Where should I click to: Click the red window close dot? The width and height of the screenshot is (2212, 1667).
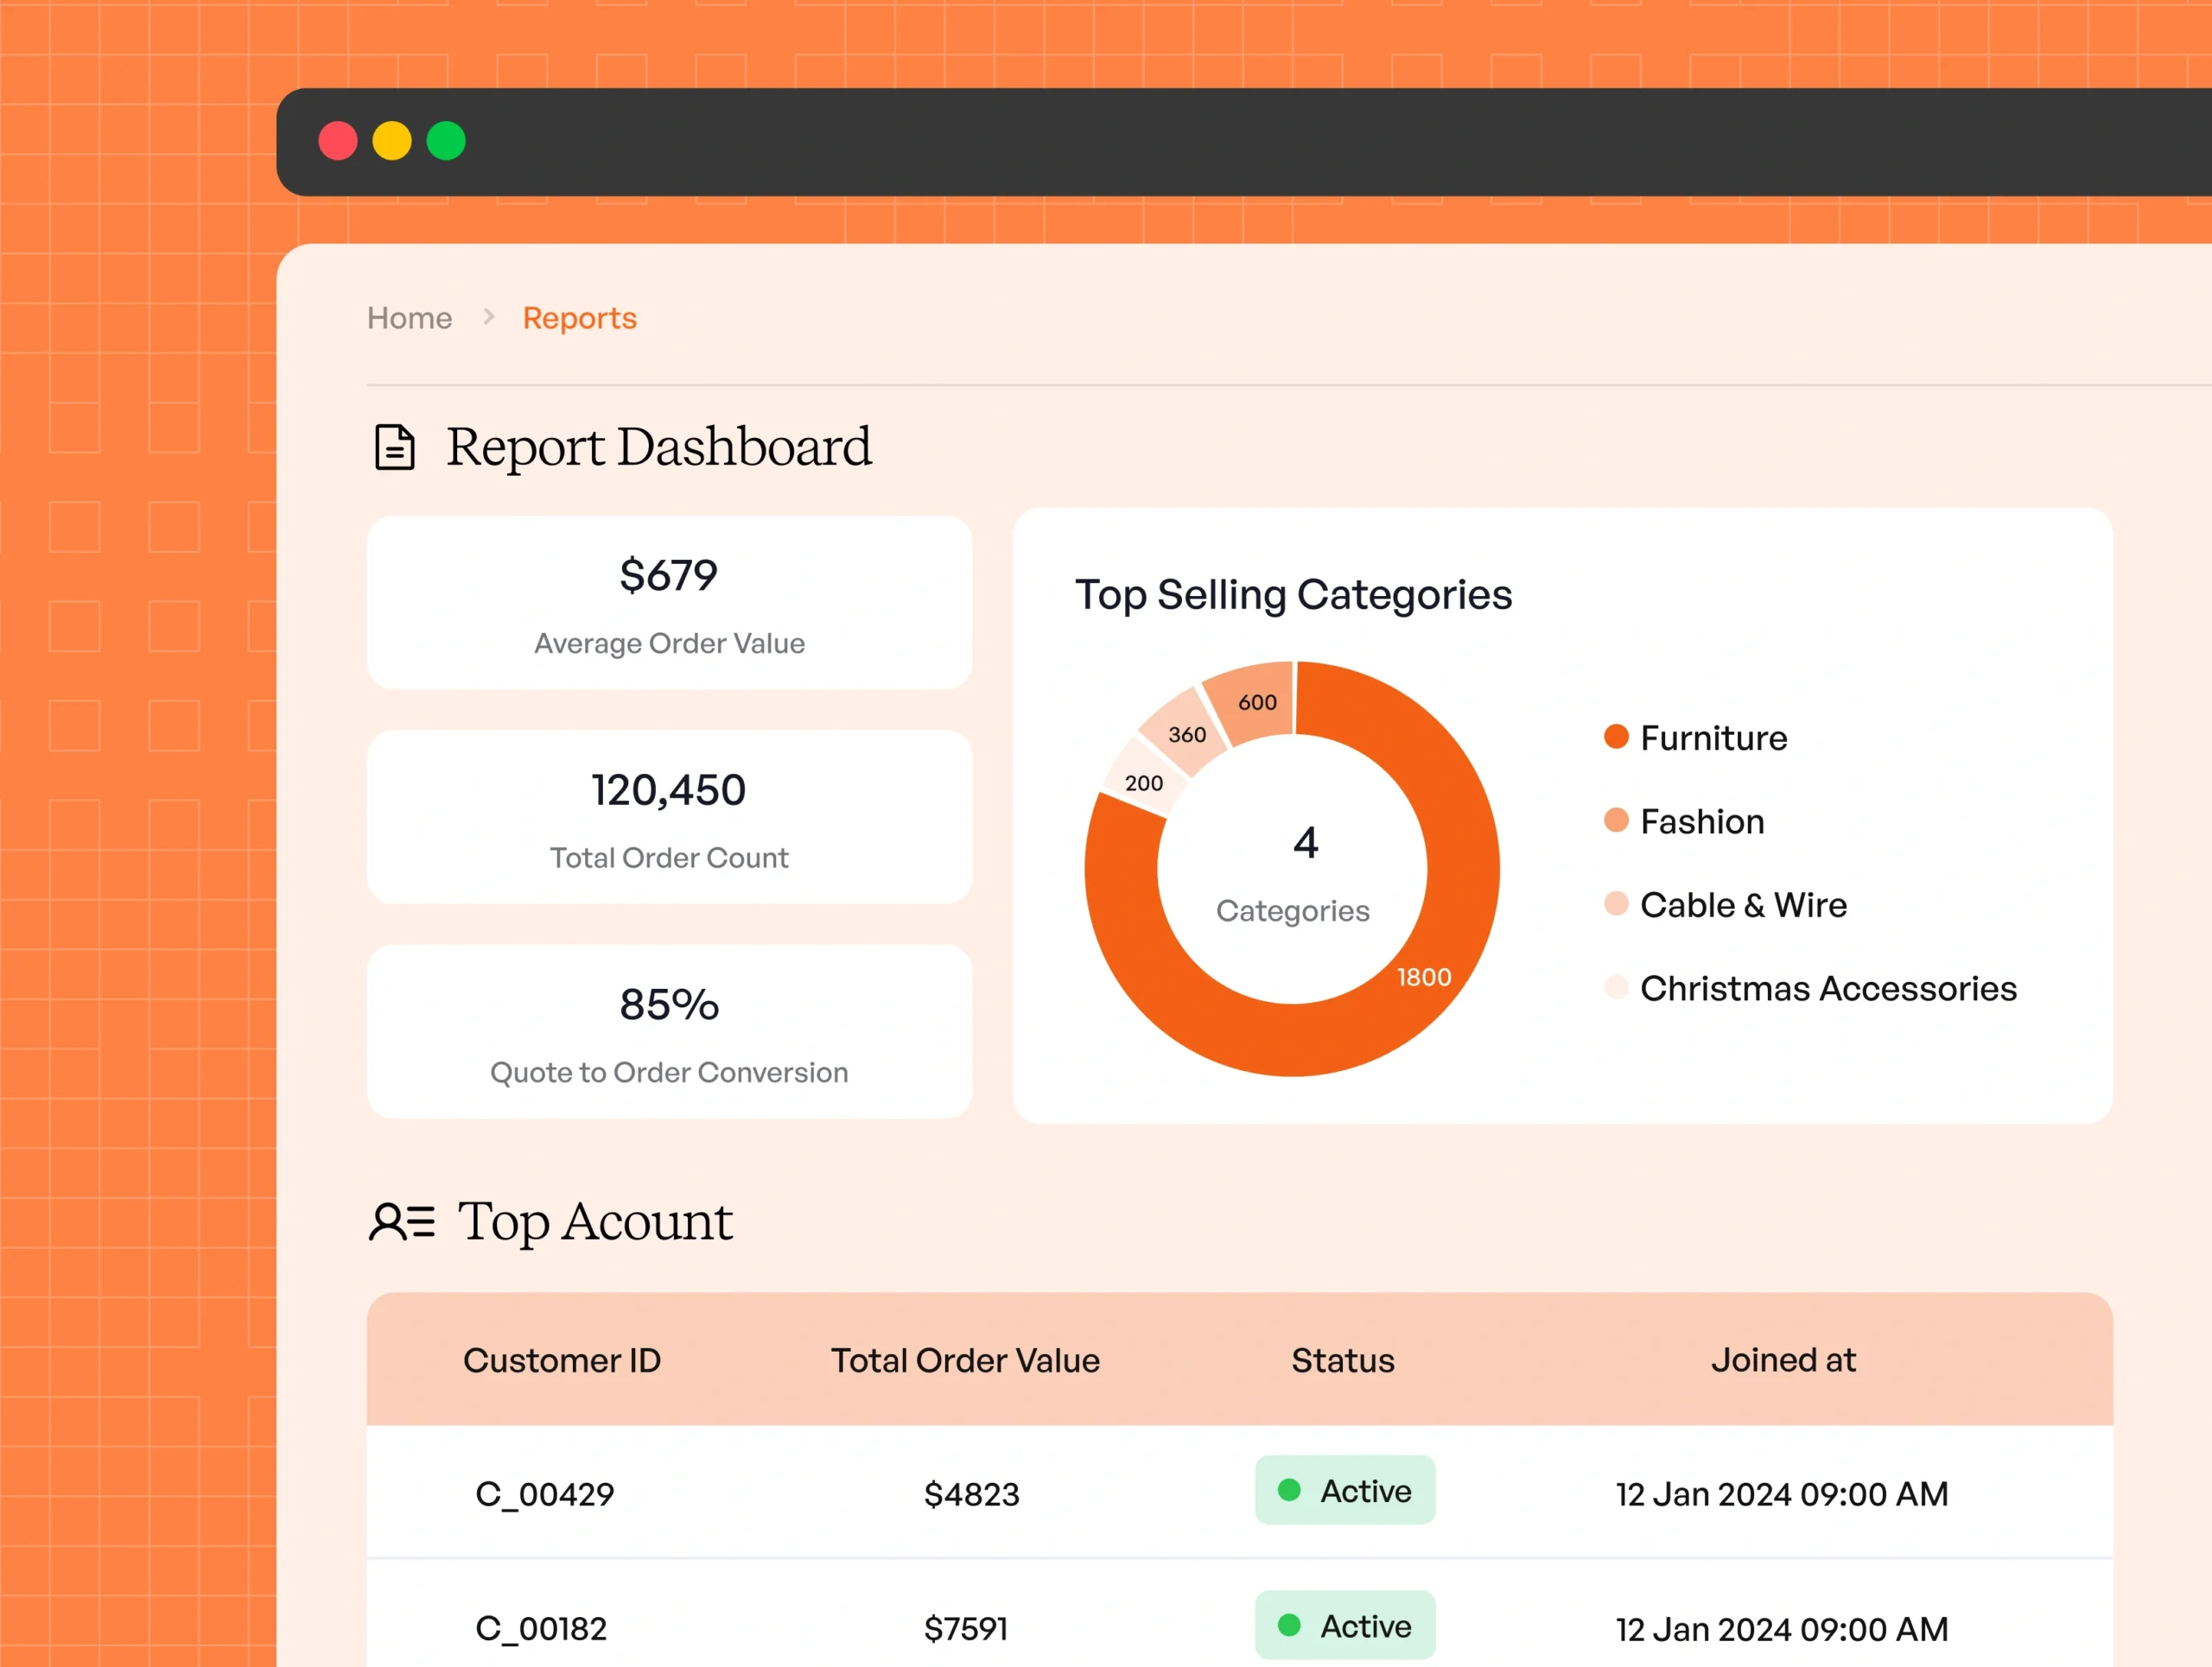point(338,141)
